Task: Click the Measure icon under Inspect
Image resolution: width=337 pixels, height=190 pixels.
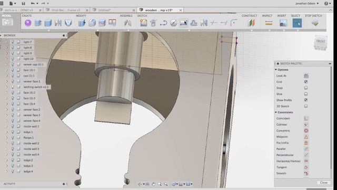Action: (x=269, y=23)
